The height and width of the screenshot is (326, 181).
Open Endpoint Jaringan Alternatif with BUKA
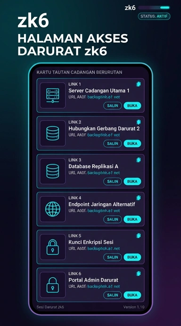click(132, 219)
